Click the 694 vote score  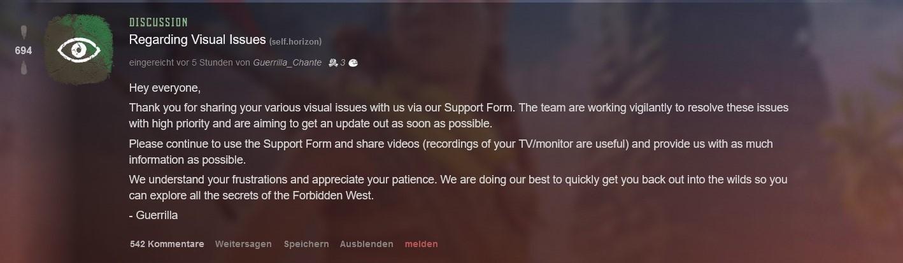pos(24,50)
